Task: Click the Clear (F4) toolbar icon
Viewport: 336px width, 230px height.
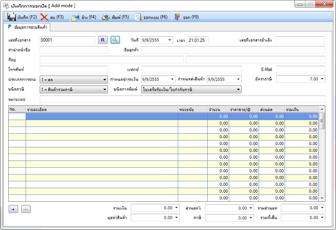Action: pyautogui.click(x=76, y=17)
